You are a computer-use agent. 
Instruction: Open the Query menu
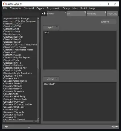coord(66,8)
